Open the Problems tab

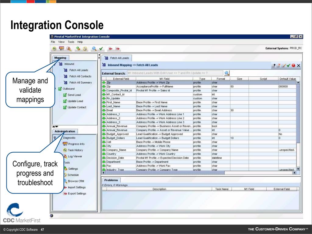point(111,180)
